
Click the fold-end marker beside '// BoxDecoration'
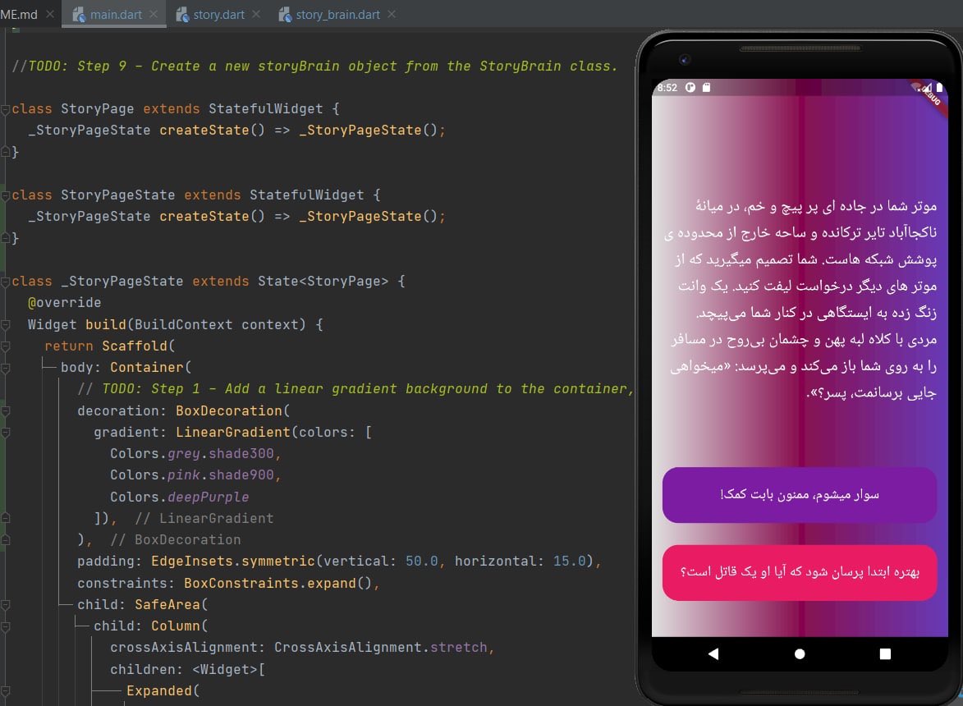coord(5,539)
